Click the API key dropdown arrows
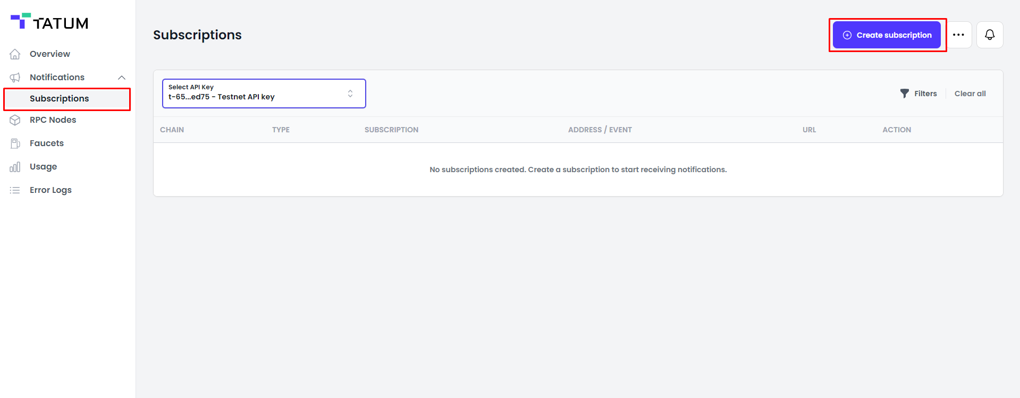The width and height of the screenshot is (1020, 398). [350, 94]
